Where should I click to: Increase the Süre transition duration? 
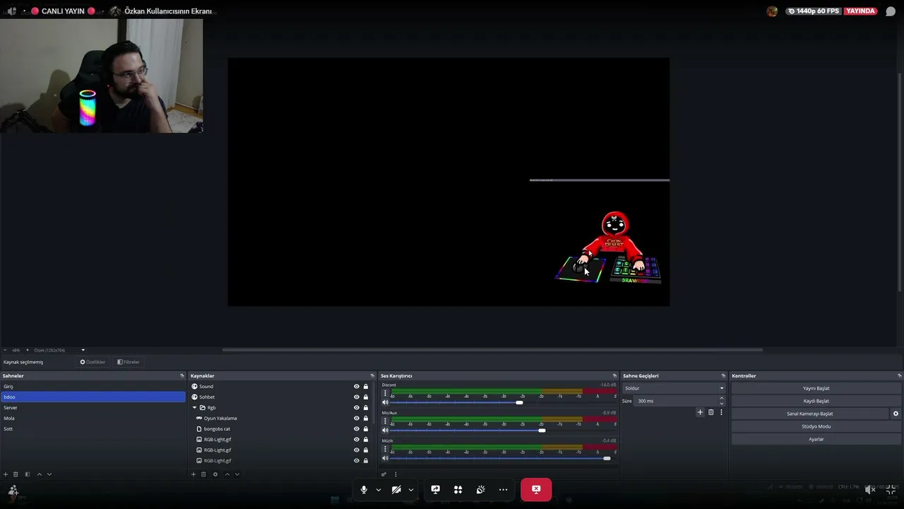click(x=721, y=399)
